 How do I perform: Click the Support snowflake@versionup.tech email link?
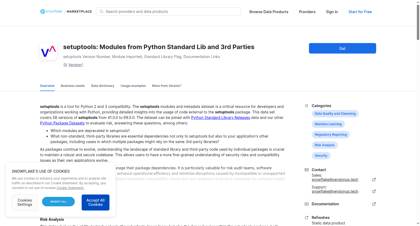point(335,191)
